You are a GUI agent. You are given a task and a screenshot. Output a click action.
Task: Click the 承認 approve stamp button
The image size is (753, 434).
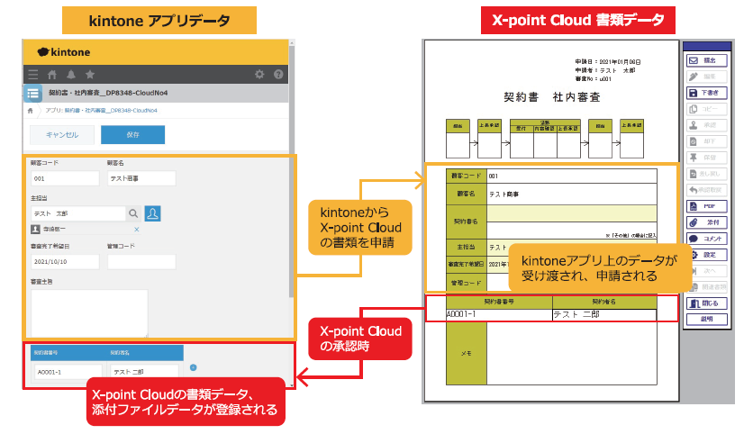[x=706, y=125]
